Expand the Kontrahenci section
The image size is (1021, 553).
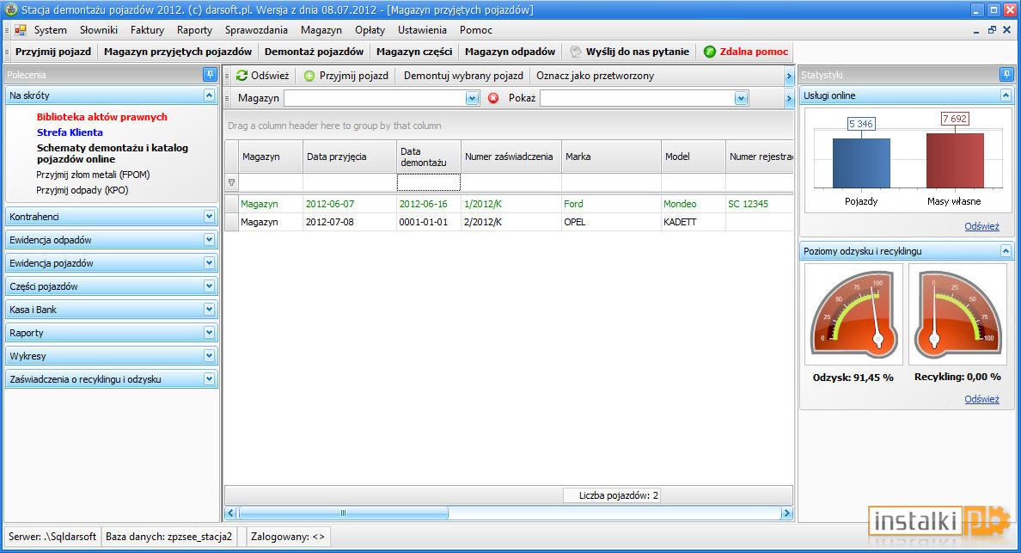[209, 216]
